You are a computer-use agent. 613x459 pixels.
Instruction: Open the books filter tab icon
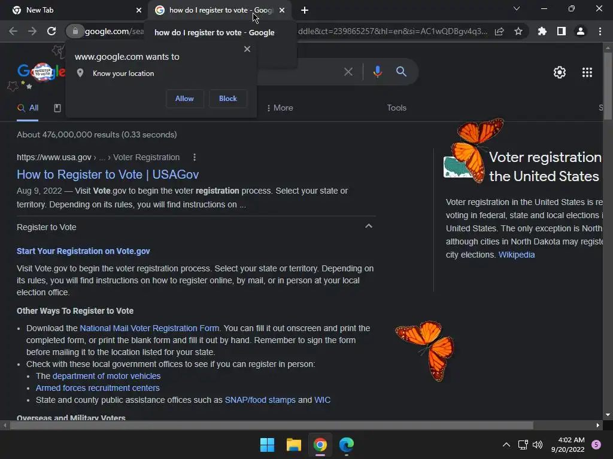[x=57, y=108]
